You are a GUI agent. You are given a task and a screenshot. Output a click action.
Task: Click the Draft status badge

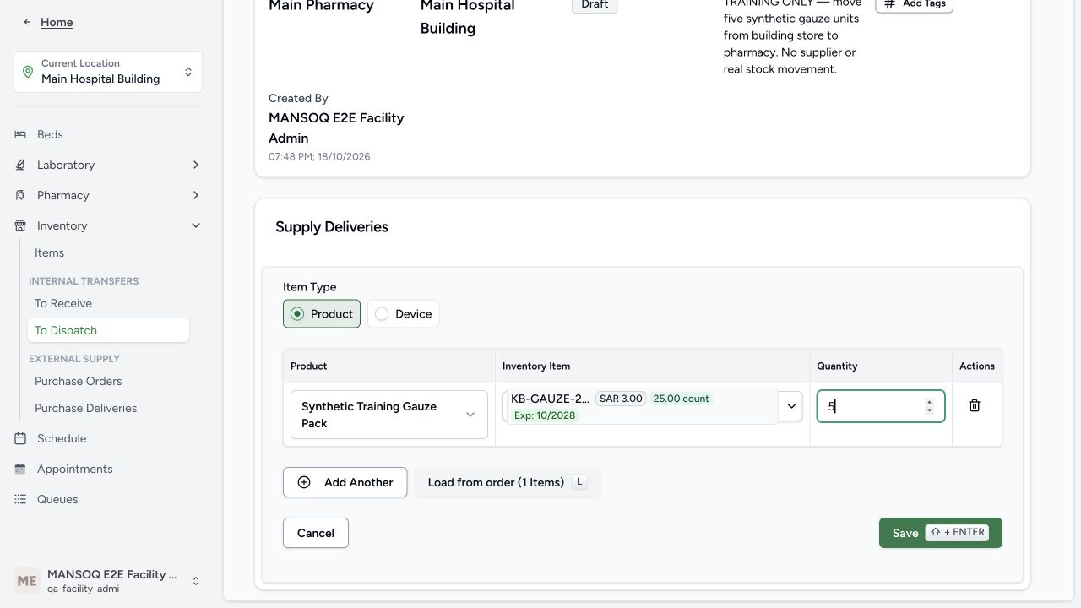coord(595,5)
